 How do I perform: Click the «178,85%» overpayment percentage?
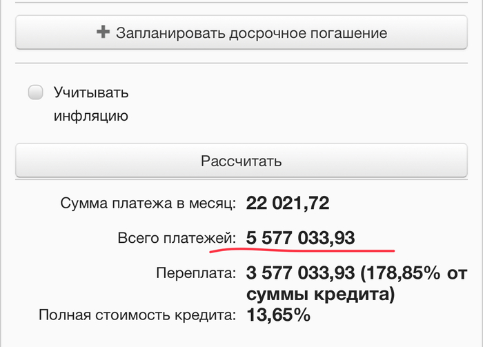click(400, 273)
